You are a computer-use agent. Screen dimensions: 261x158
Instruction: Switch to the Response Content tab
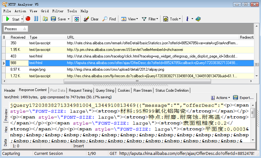click(x=33, y=90)
